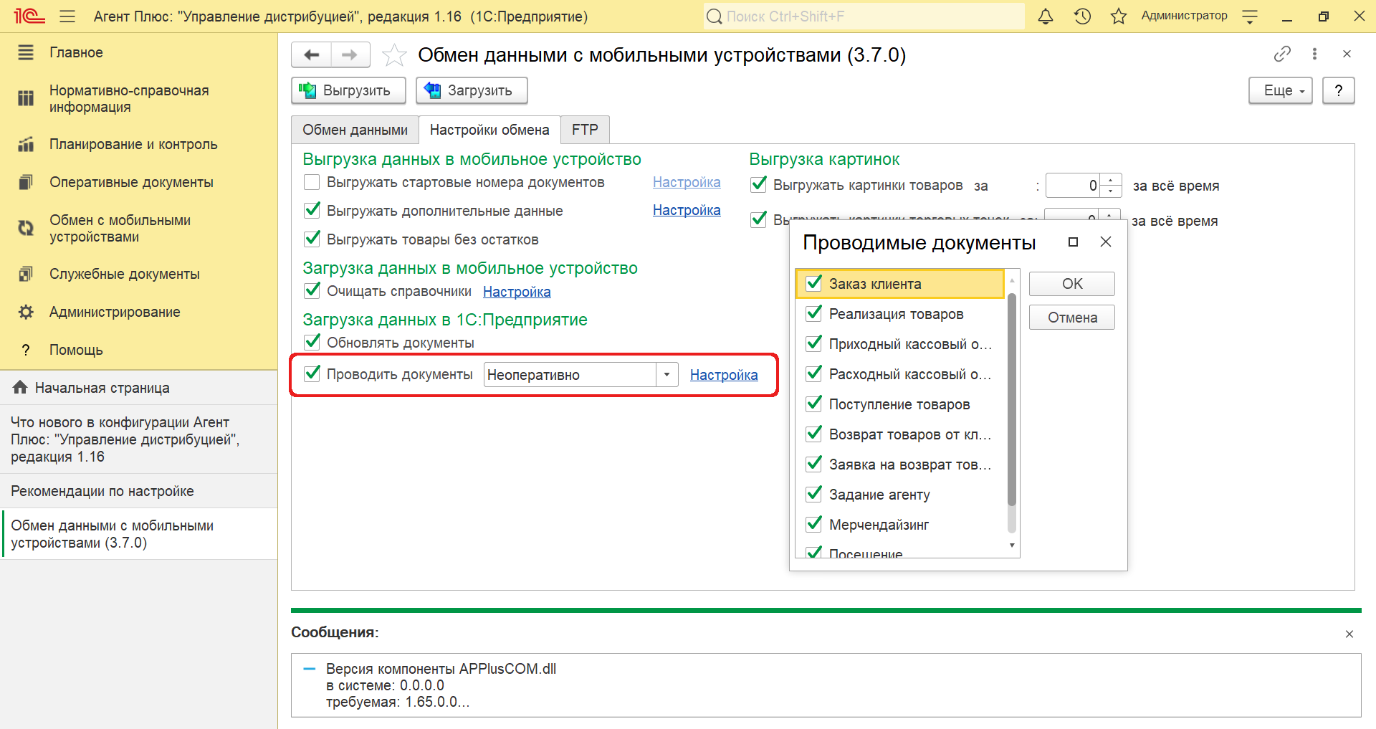Uncheck Мерчендайзинг in the list
The width and height of the screenshot is (1376, 729).
click(814, 525)
